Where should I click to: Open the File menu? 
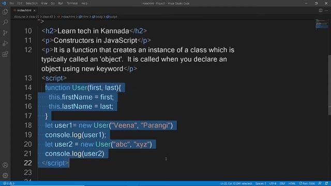point(11,4)
